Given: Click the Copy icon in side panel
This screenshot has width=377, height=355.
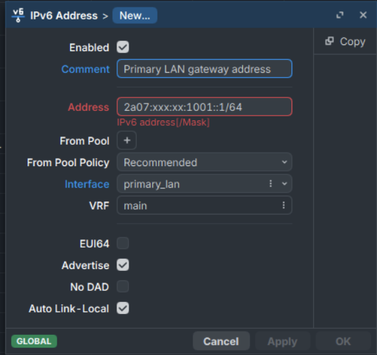Looking at the screenshot, I should pos(329,41).
